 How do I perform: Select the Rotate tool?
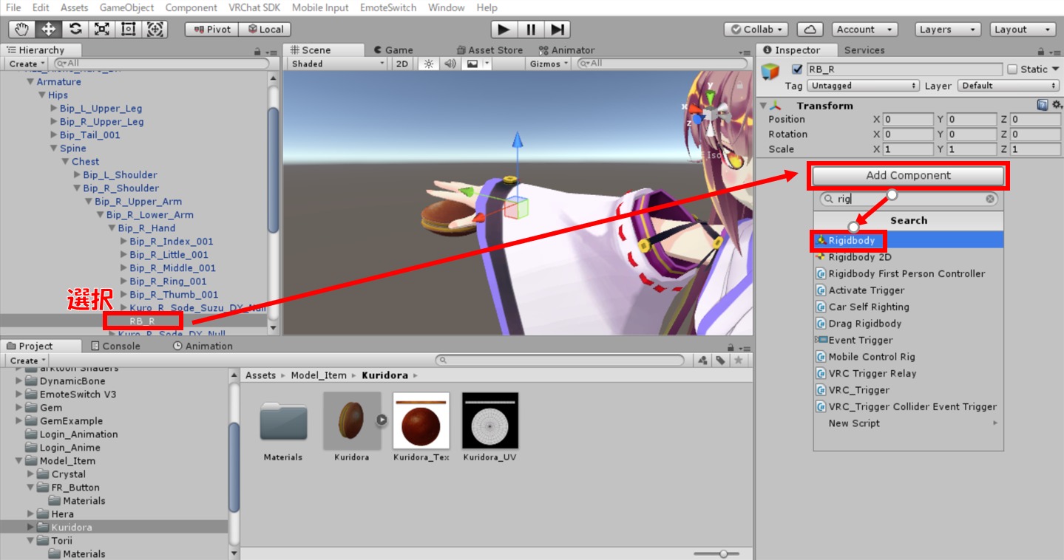[x=75, y=30]
